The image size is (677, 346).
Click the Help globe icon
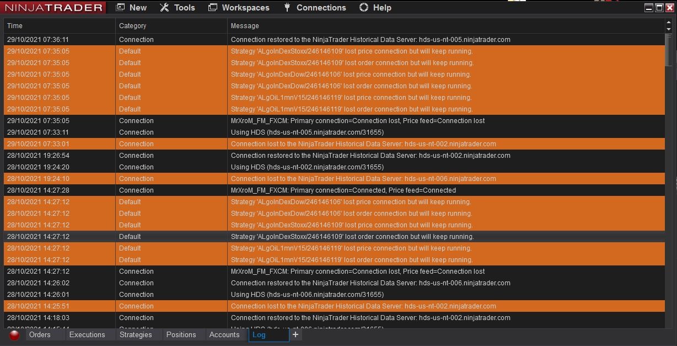[363, 7]
